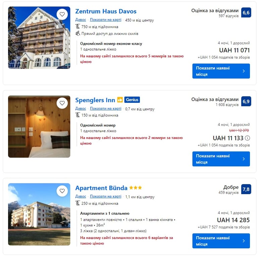The height and width of the screenshot is (258, 263).
Task: Click the Давос location link for Spenglers Inn
Action: pos(81,109)
